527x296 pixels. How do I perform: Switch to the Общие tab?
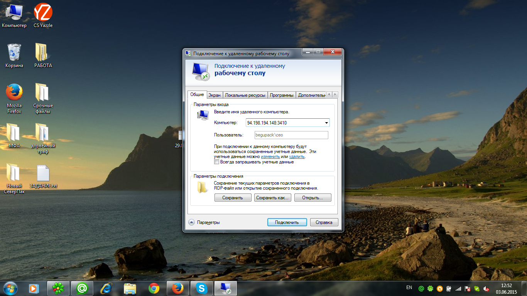coord(197,95)
